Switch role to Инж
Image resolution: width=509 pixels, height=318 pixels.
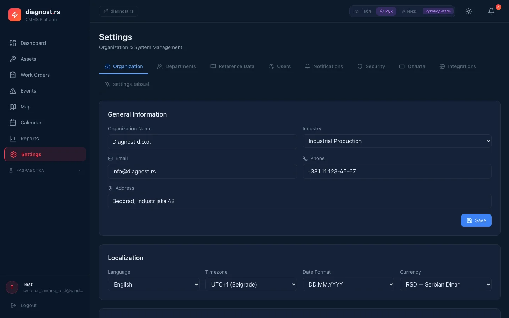[x=409, y=11]
